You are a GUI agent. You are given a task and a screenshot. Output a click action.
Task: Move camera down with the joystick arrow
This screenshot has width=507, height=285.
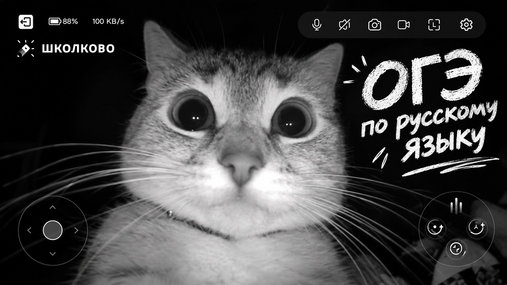[53, 254]
